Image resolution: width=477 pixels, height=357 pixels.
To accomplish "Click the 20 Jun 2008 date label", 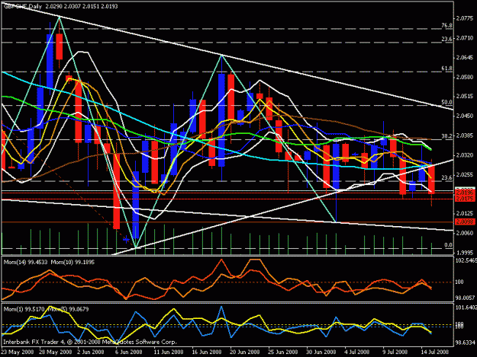I will pos(244,352).
